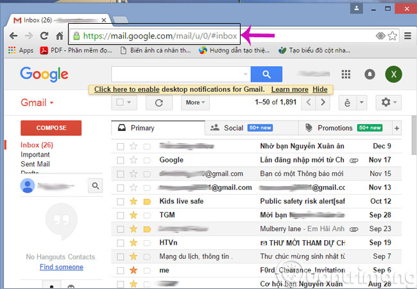Go to older emails page arrow

(323, 102)
